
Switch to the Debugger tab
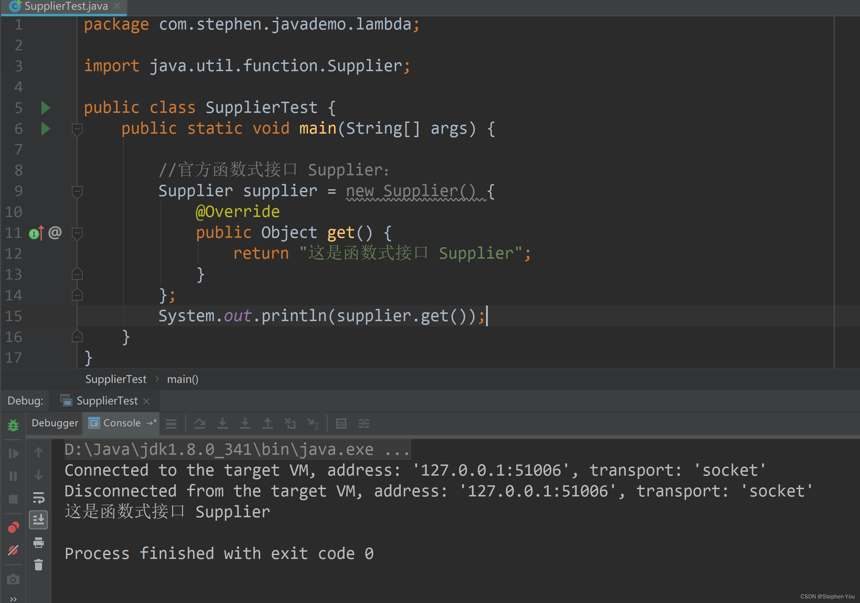[55, 423]
